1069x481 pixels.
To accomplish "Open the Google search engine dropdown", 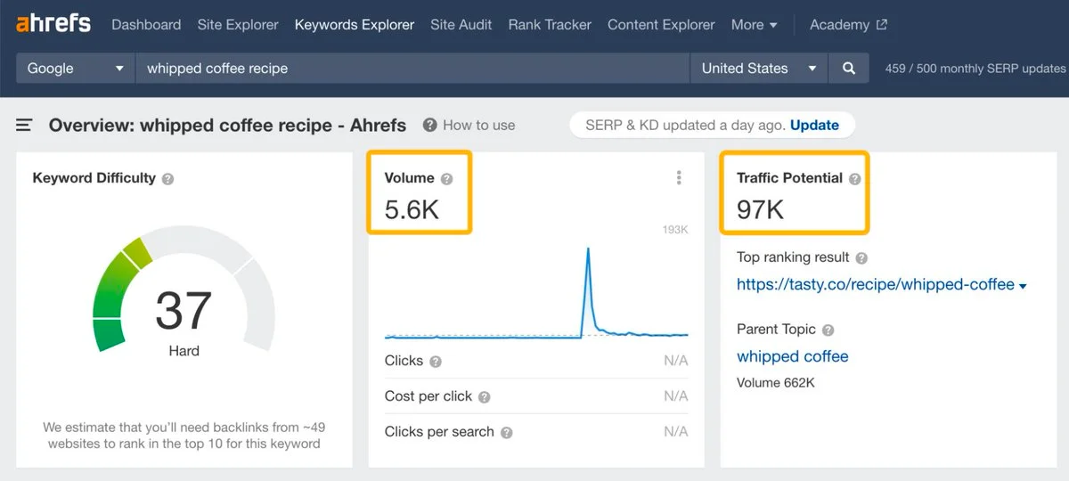I will tap(76, 69).
